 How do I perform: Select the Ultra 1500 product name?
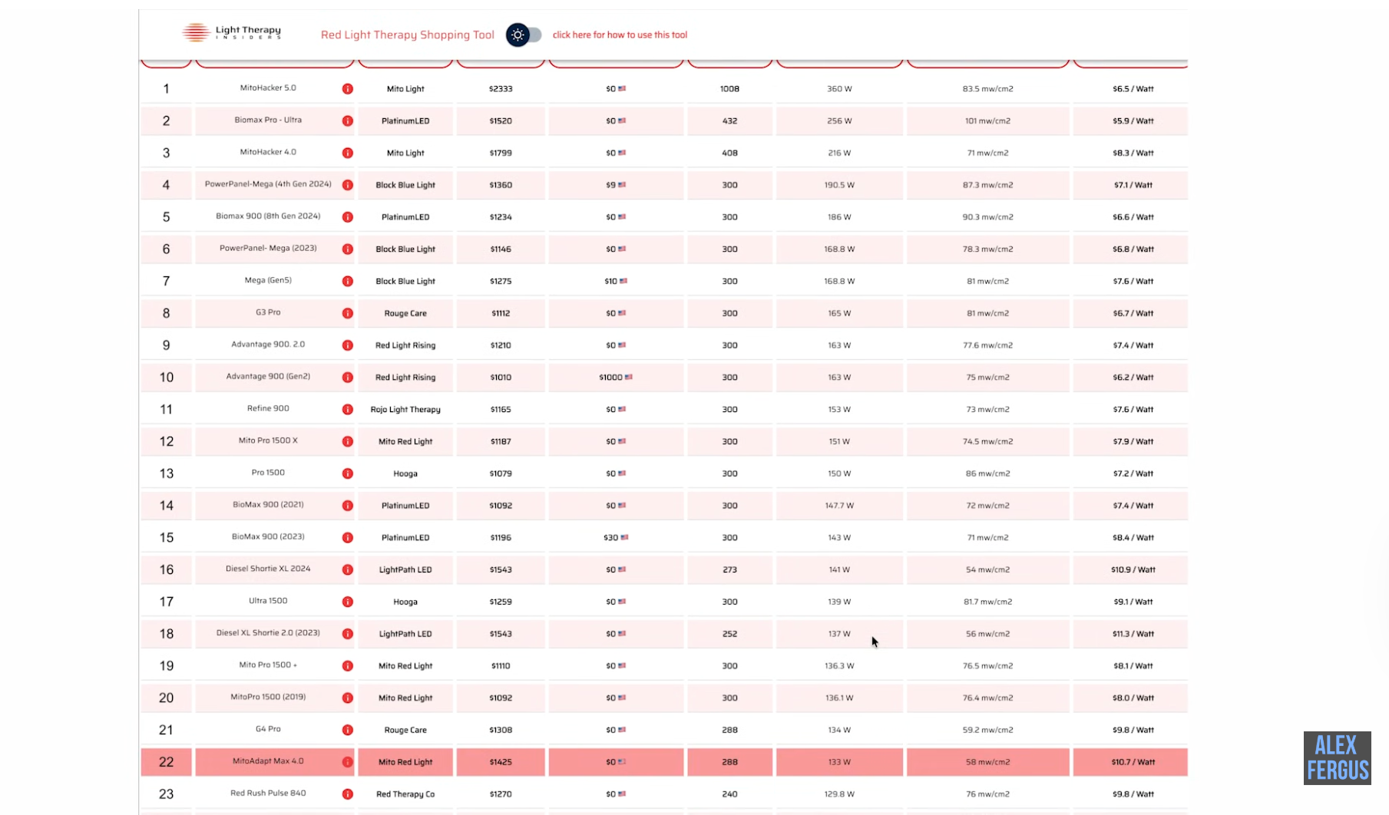(x=268, y=601)
